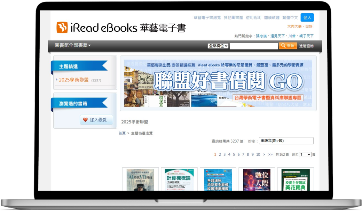
Task: Click the >> last page arrow
Action: click(x=270, y=154)
